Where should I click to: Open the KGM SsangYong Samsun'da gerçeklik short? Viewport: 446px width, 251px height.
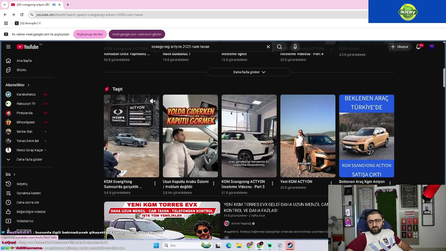click(131, 136)
